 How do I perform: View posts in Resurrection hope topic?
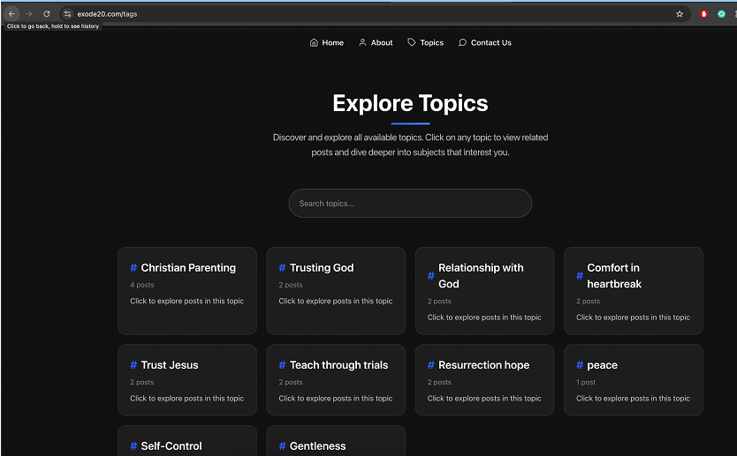(484, 379)
